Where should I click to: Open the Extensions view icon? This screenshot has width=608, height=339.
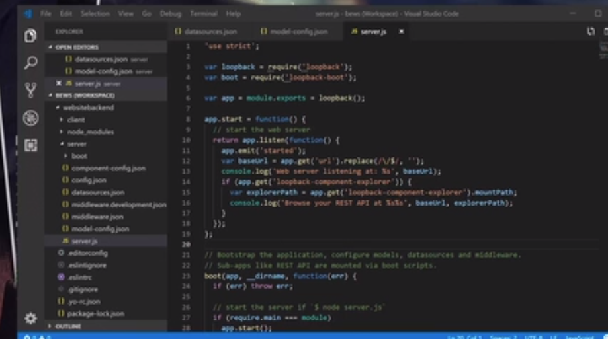pos(30,145)
